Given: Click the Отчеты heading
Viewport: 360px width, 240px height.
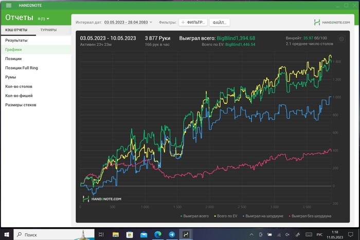Looking at the screenshot, I should click(x=20, y=17).
